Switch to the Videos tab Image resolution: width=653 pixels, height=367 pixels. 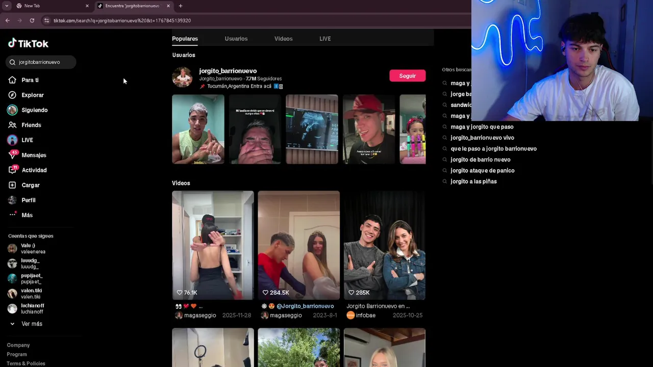pos(283,39)
